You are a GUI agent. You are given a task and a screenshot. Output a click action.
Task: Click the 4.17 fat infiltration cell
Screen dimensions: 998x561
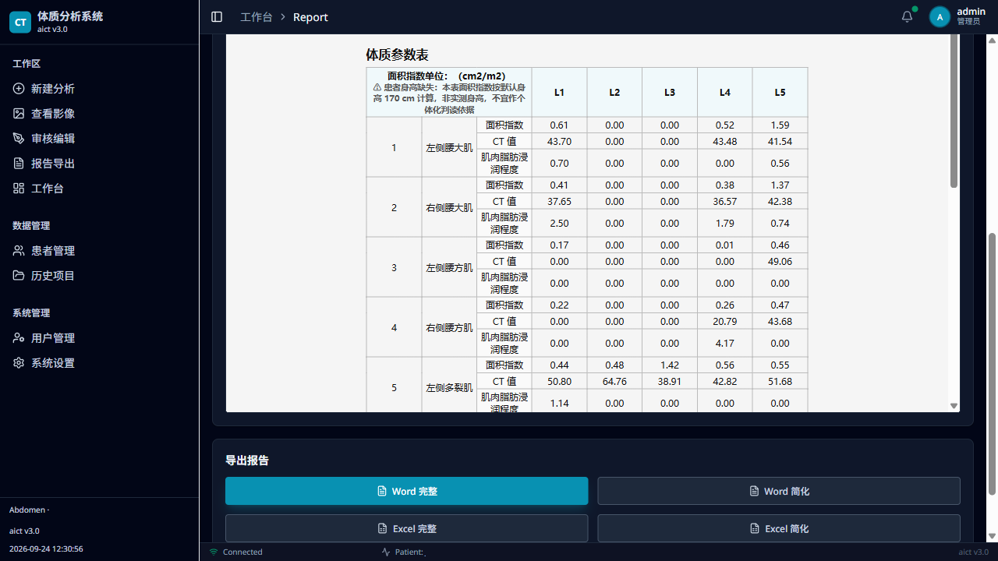tap(725, 344)
